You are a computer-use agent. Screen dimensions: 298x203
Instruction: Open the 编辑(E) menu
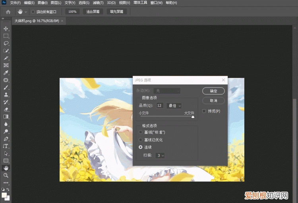point(29,3)
